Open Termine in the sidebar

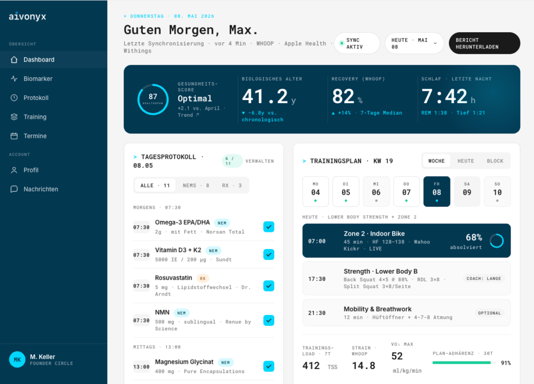click(x=54, y=135)
